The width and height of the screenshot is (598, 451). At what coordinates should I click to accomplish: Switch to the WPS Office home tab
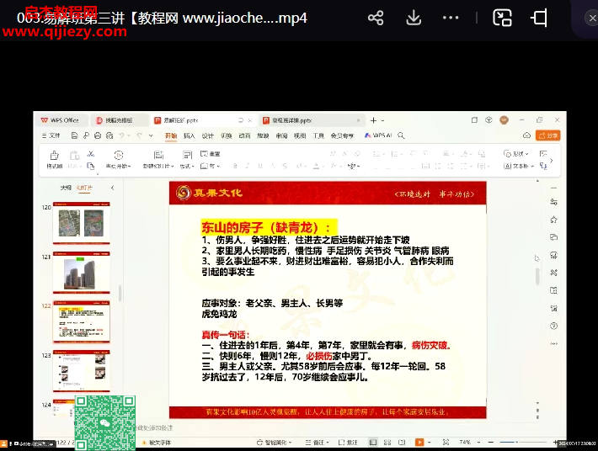(x=60, y=120)
